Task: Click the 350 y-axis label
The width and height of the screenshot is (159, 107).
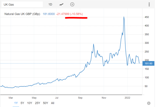Action: tap(147, 34)
